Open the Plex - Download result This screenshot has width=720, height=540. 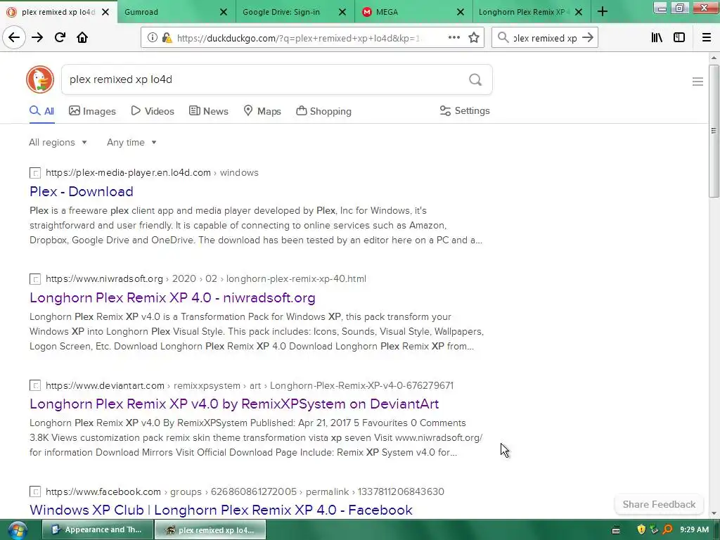(x=82, y=191)
